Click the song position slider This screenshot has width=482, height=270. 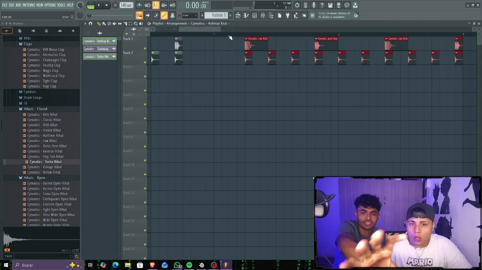pos(111,15)
